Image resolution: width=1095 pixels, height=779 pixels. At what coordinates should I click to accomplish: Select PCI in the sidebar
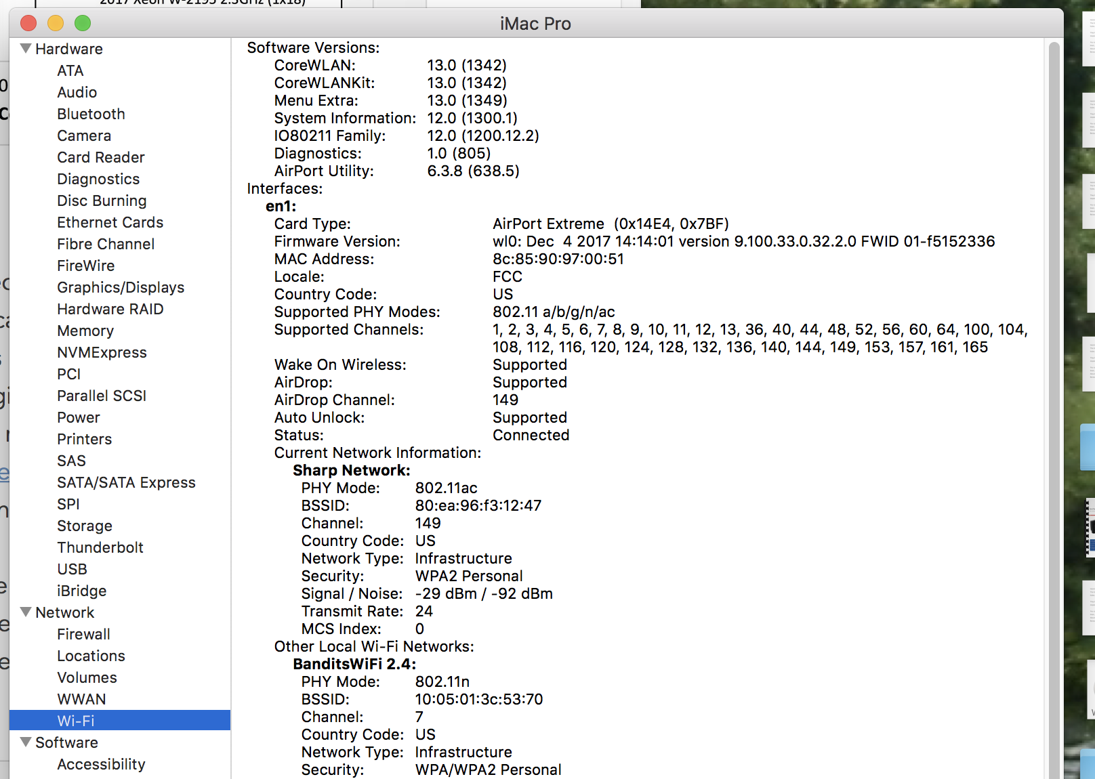pos(69,374)
